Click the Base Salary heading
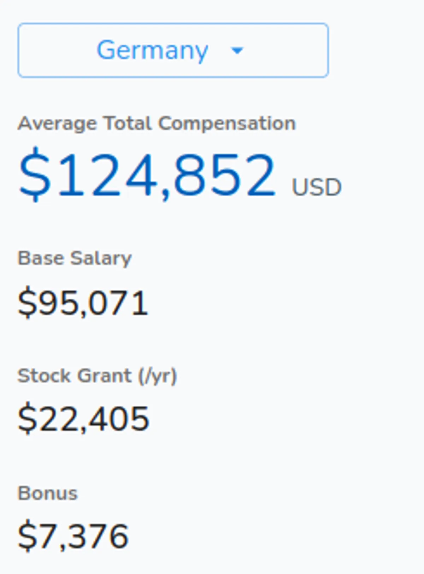 pyautogui.click(x=75, y=258)
